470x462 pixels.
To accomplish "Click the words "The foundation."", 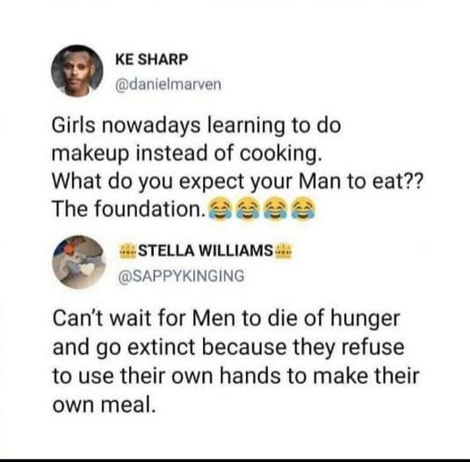I will 129,209.
